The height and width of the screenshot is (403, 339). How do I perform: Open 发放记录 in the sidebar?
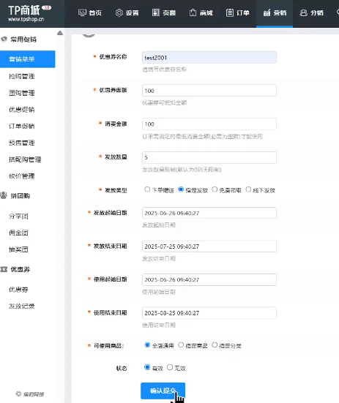pos(22,306)
